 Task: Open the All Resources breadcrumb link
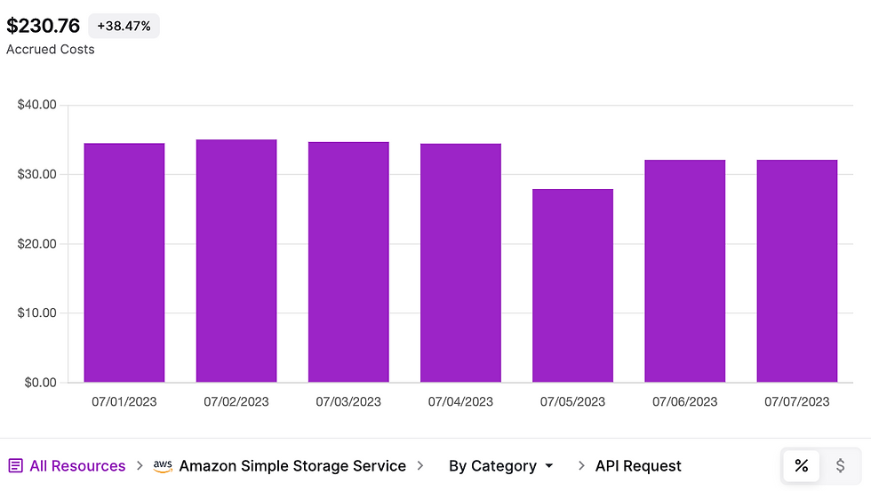(77, 466)
